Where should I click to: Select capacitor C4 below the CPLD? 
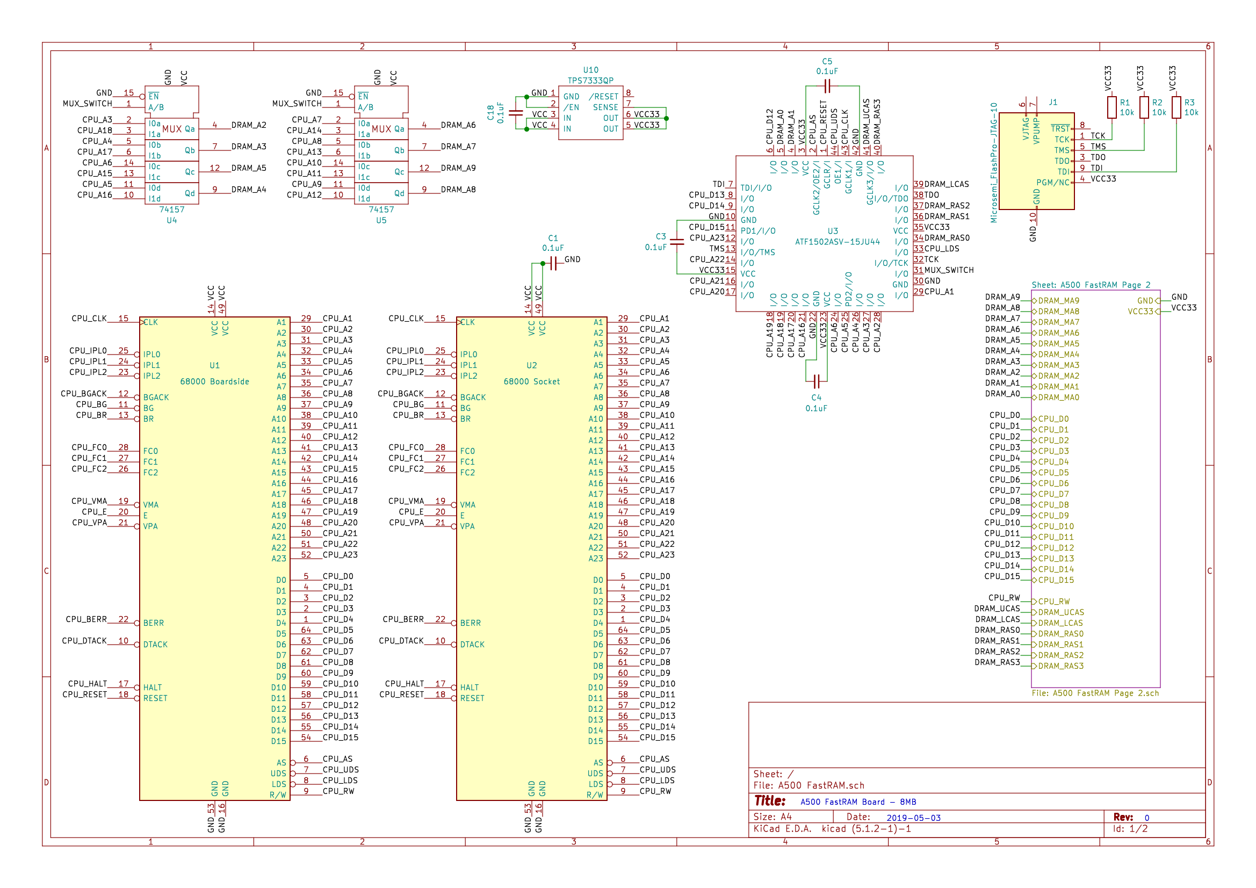(816, 381)
